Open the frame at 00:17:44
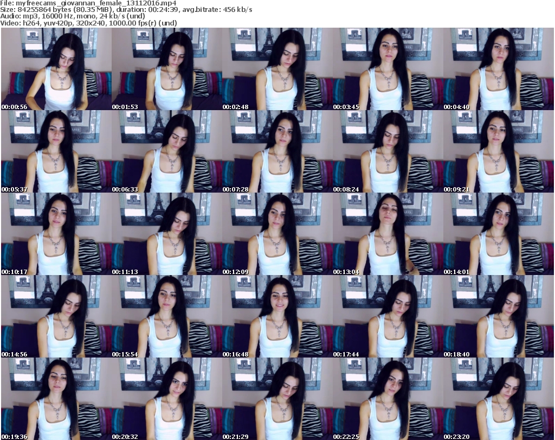This screenshot has height=440, width=555. [x=388, y=316]
